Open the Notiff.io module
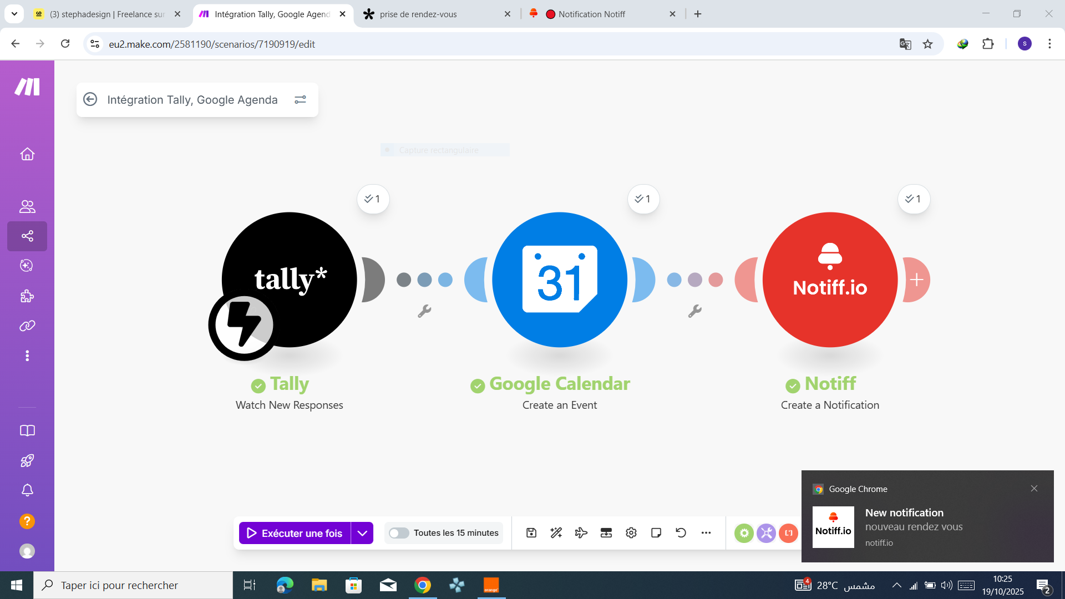Image resolution: width=1065 pixels, height=599 pixels. click(829, 280)
